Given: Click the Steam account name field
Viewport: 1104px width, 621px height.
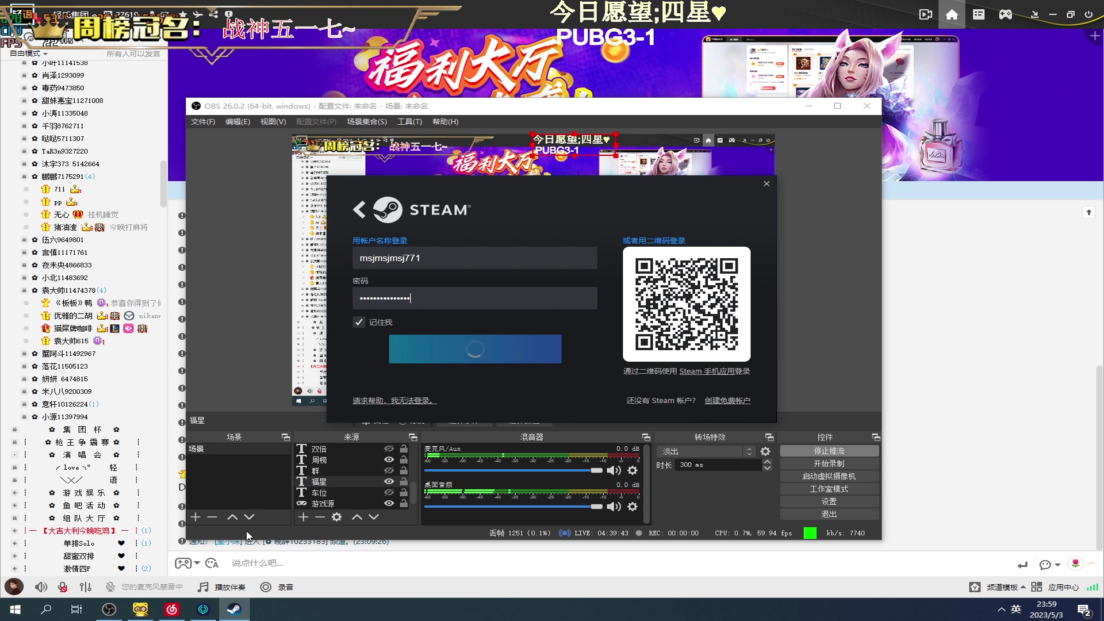Looking at the screenshot, I should tap(475, 258).
